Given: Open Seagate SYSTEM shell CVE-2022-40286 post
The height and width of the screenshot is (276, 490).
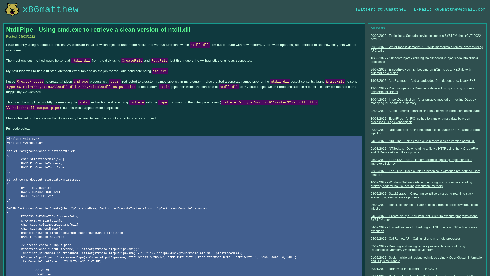Looking at the screenshot, I should coord(426,38).
